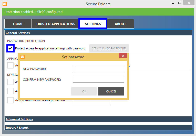Viewport: 196px width, 136px height.
Task: Enable Assign shortcut to disable protection checkbox
Action: [x=10, y=100]
